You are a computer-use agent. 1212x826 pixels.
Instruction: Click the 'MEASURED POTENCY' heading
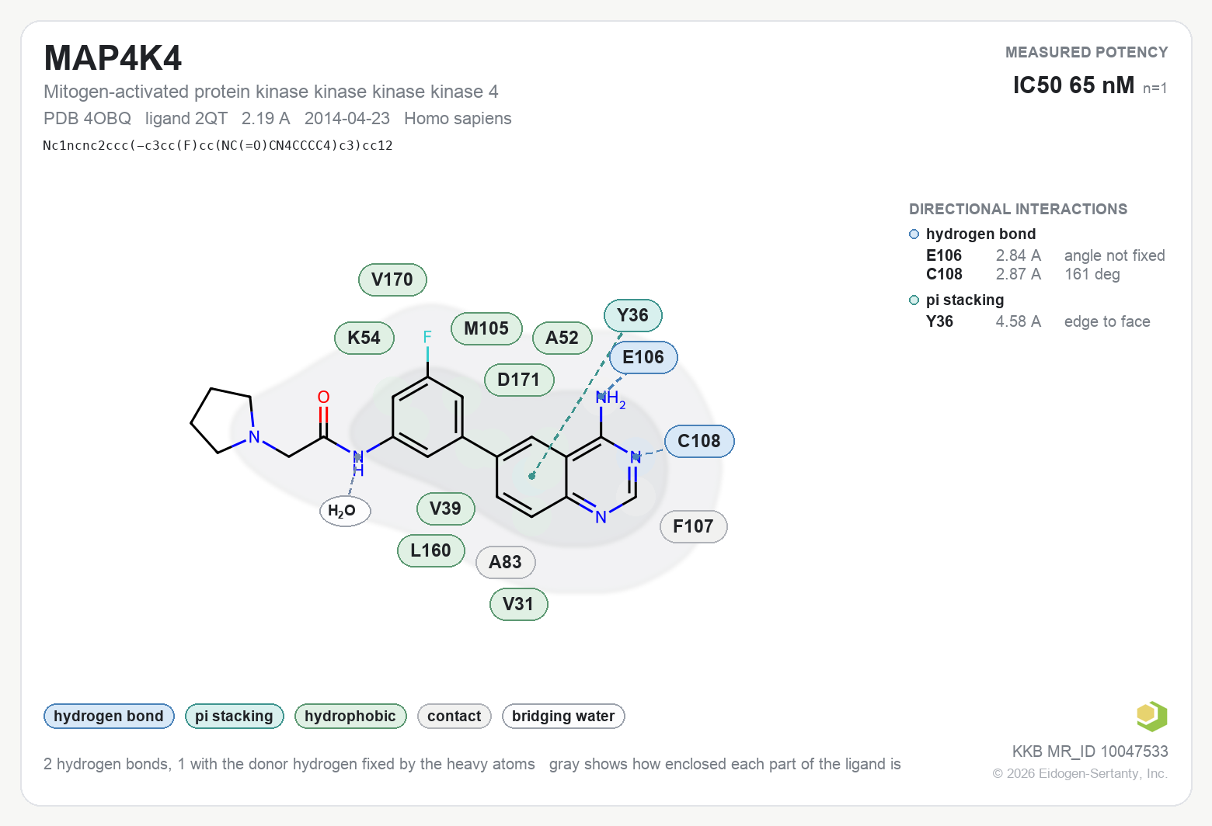pyautogui.click(x=1087, y=52)
